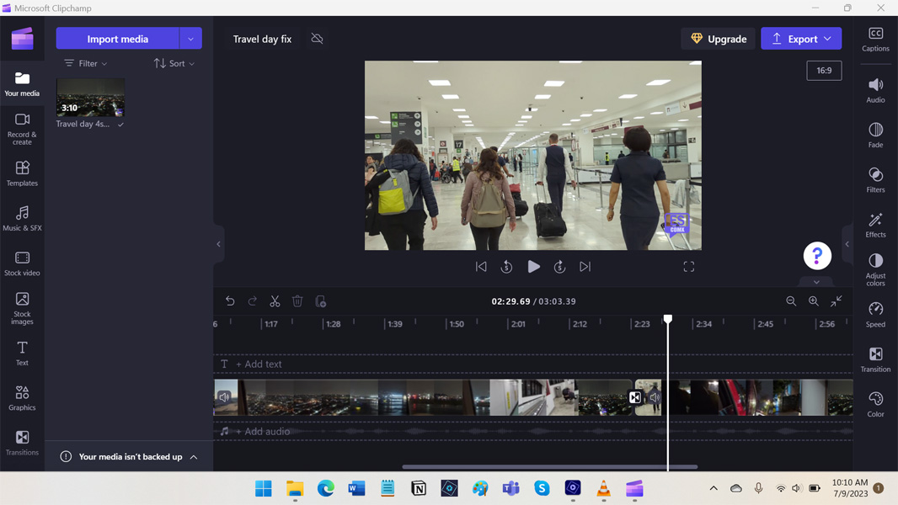Open the Adjust colors panel
The image size is (898, 505).
(x=875, y=268)
